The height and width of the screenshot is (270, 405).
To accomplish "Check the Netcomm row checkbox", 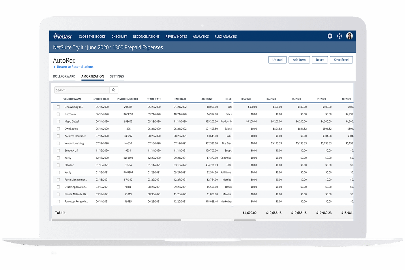I will (x=58, y=114).
